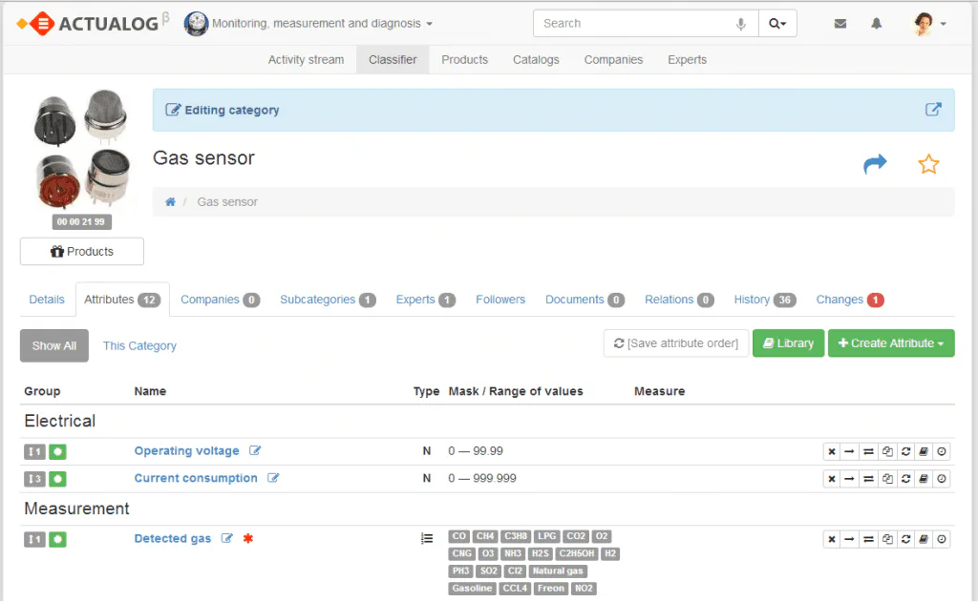Screen dimensions: 978x602
Task: Click right arrow icon in Operating voltage row
Action: click(x=849, y=452)
